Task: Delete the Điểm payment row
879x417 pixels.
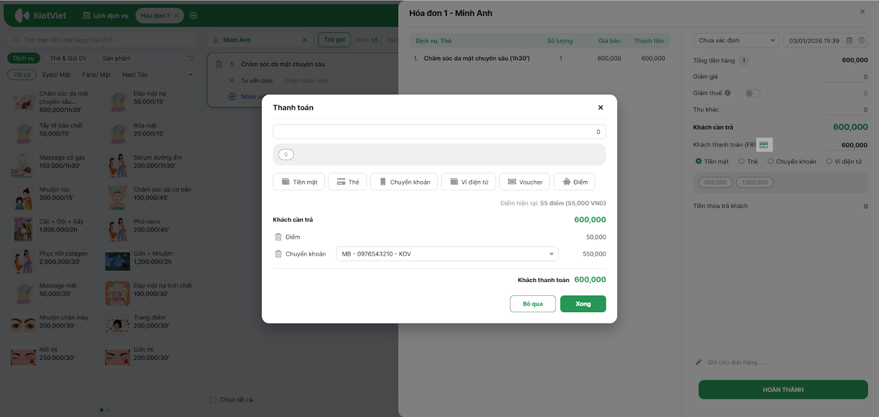Action: tap(278, 237)
